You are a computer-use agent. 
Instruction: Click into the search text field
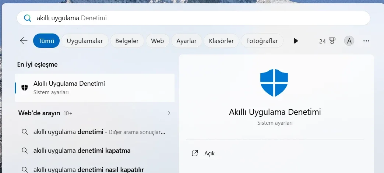(x=193, y=18)
